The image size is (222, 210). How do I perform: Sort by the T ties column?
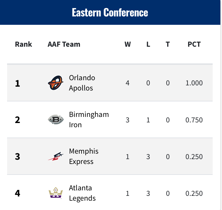(168, 44)
